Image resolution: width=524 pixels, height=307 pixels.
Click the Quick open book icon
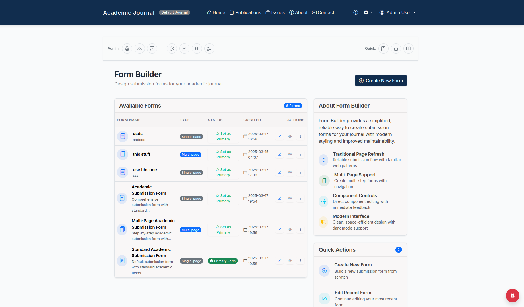[x=409, y=49]
